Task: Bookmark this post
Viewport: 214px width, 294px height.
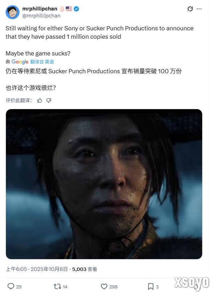Action: coord(151,286)
